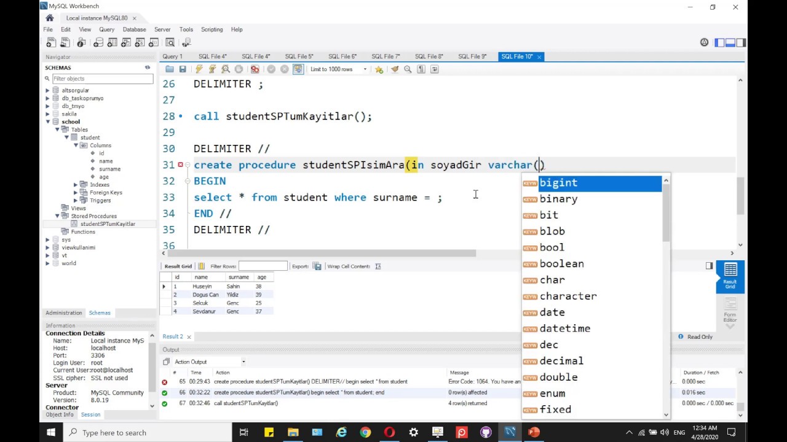Expand the sakila schema

click(x=47, y=114)
